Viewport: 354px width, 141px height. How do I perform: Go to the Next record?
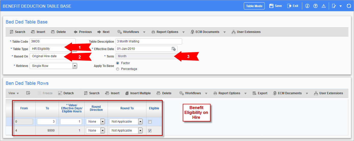pos(103,32)
